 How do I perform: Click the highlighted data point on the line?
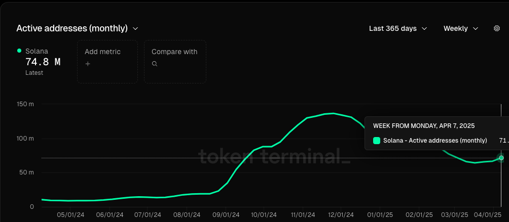click(501, 158)
